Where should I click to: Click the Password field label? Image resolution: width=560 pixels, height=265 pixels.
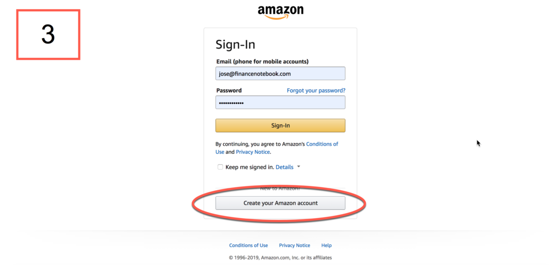pyautogui.click(x=229, y=91)
